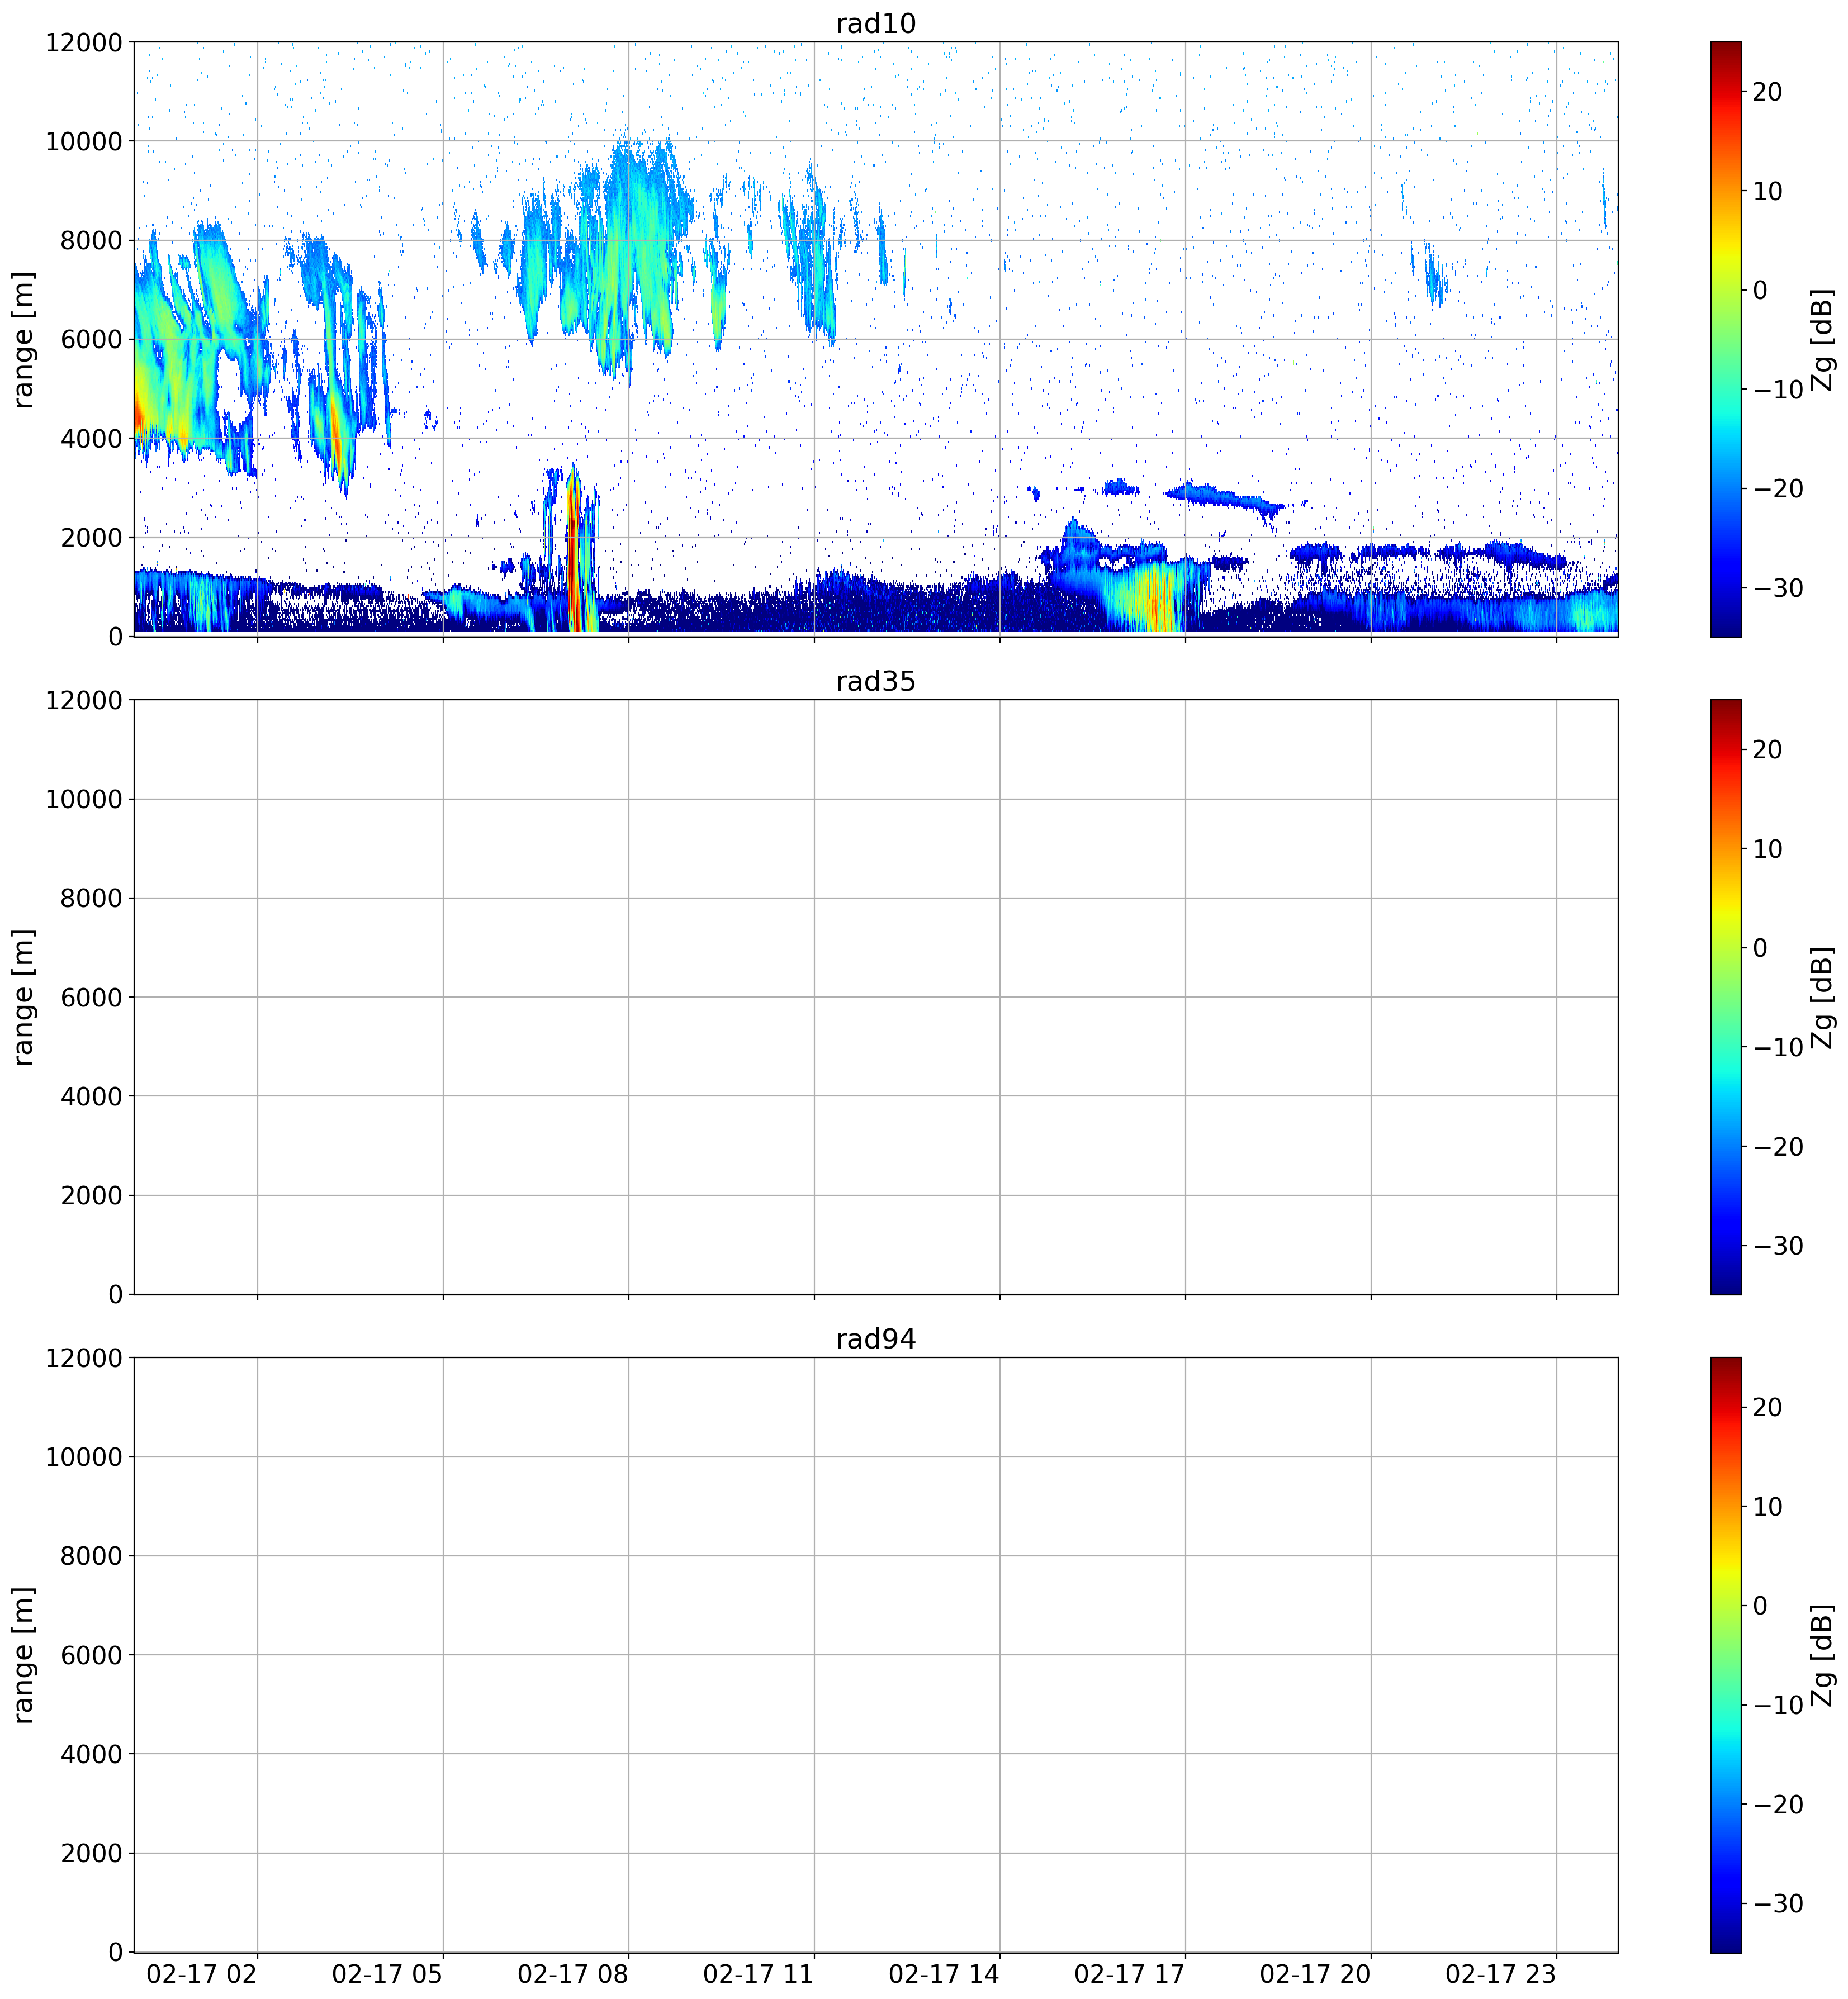Click the x-axis label 02-17 17
The image size is (1848, 1999).
click(1129, 1974)
